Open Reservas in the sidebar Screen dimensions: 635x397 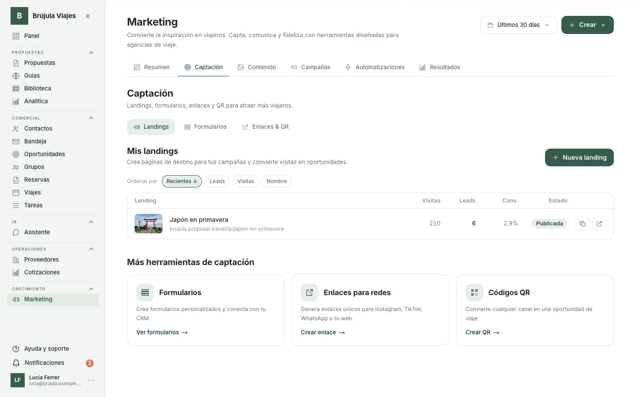(x=53, y=180)
